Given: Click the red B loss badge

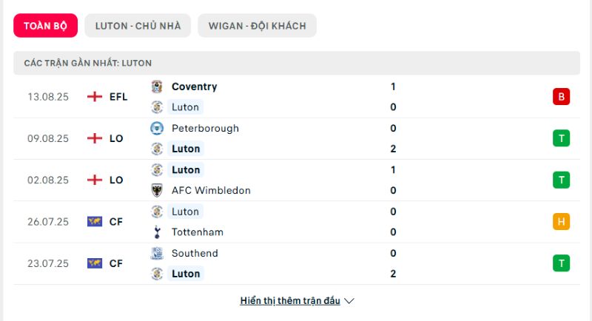Looking at the screenshot, I should tap(561, 97).
